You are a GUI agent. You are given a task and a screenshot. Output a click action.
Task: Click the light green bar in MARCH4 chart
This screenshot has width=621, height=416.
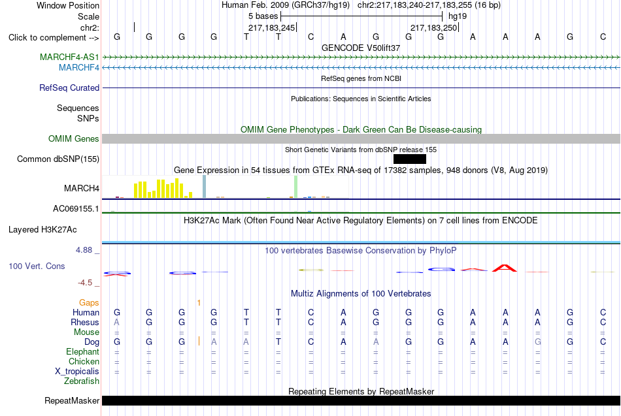[x=296, y=187]
